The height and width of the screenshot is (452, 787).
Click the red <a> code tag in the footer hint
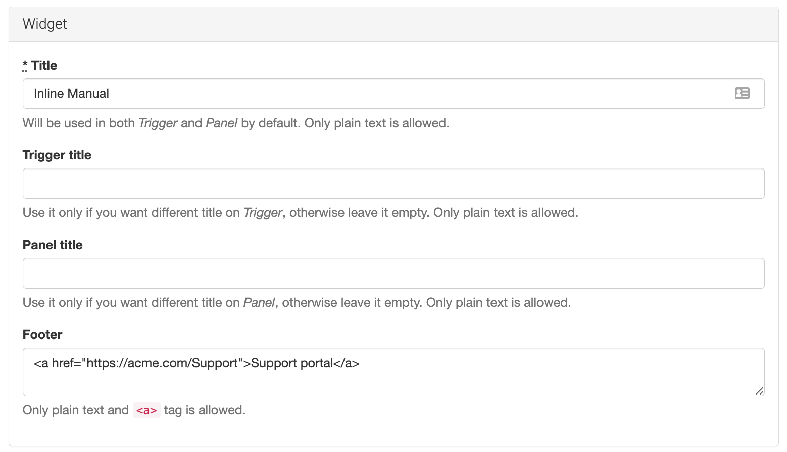point(146,410)
